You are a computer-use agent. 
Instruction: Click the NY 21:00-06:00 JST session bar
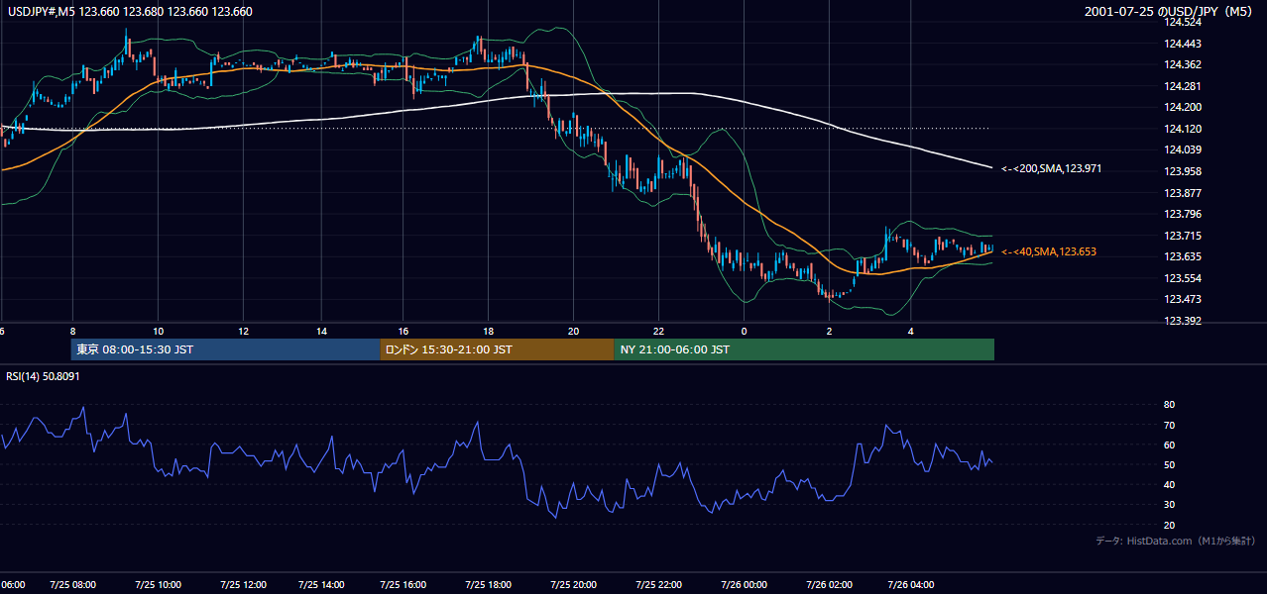coord(804,349)
